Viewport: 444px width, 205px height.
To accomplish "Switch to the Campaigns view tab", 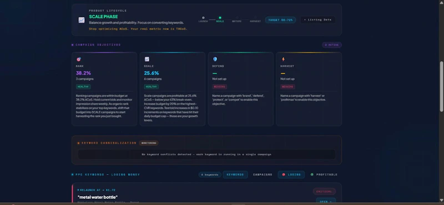I will (263, 175).
